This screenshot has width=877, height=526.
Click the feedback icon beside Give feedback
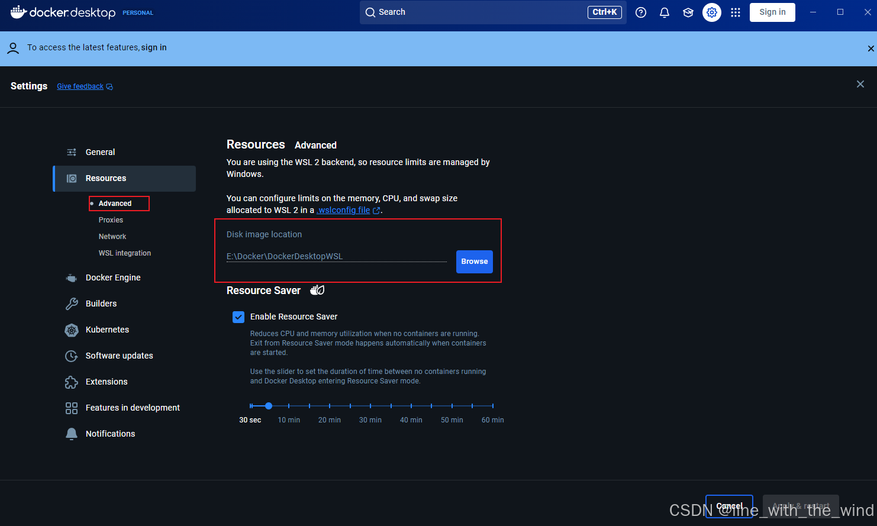tap(109, 86)
